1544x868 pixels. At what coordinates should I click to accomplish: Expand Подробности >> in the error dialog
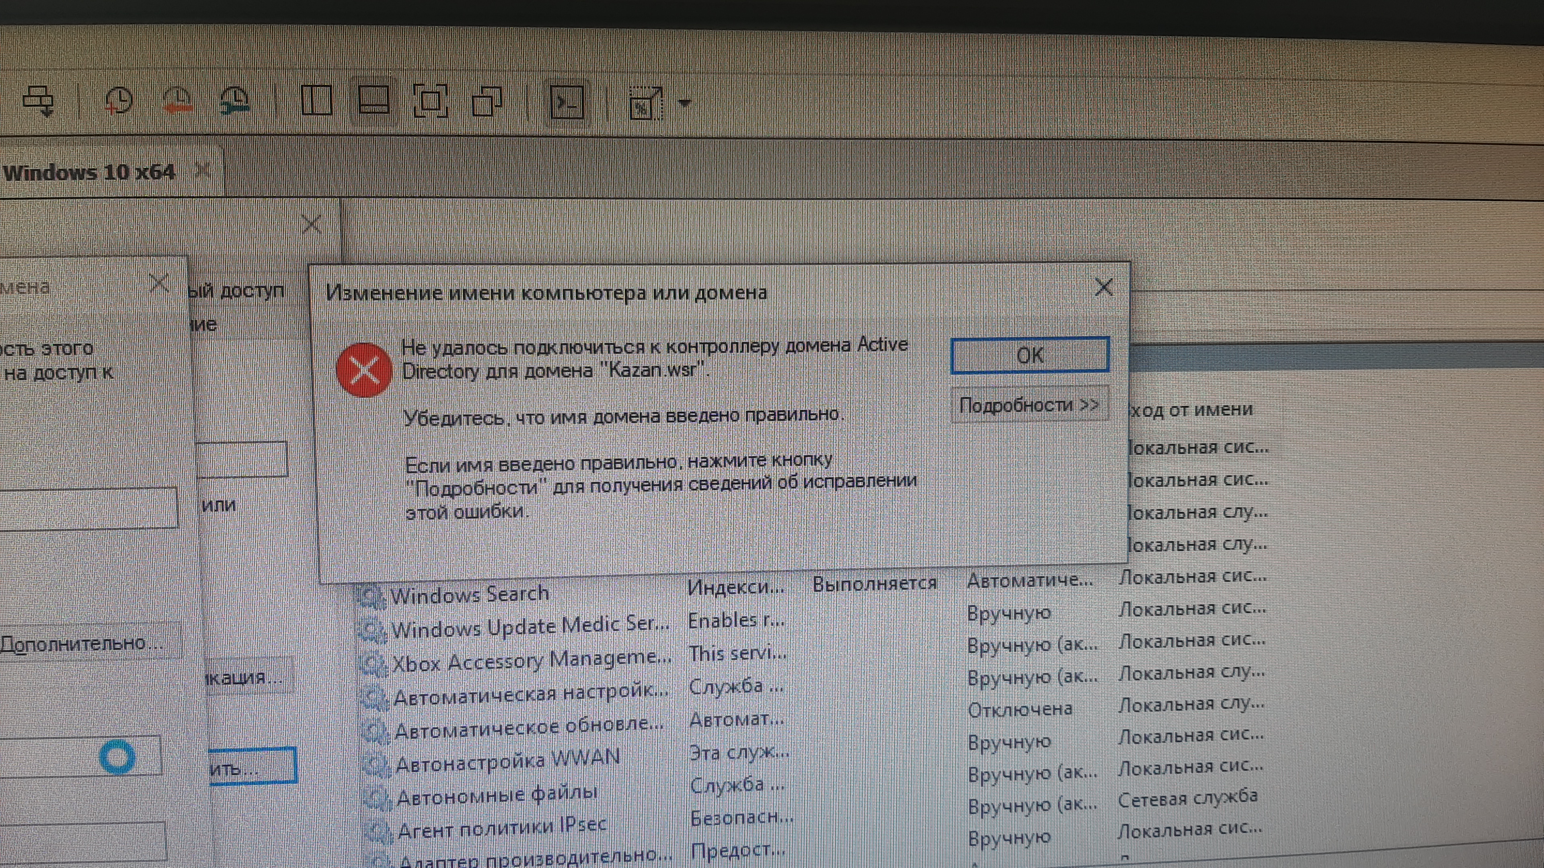(1029, 405)
